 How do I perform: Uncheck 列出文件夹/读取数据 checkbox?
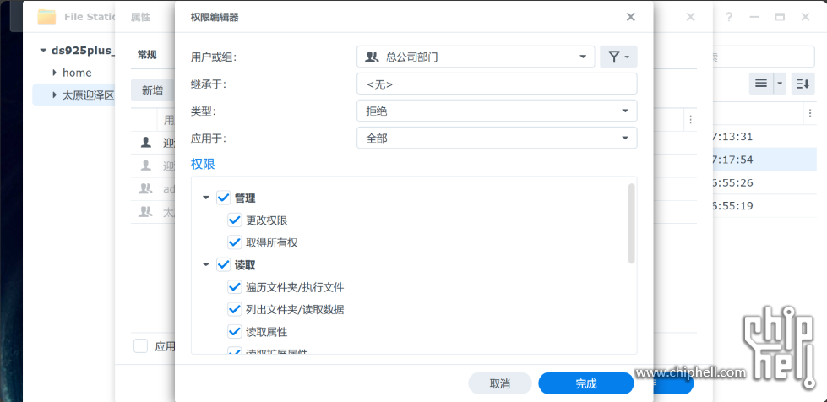pyautogui.click(x=234, y=310)
